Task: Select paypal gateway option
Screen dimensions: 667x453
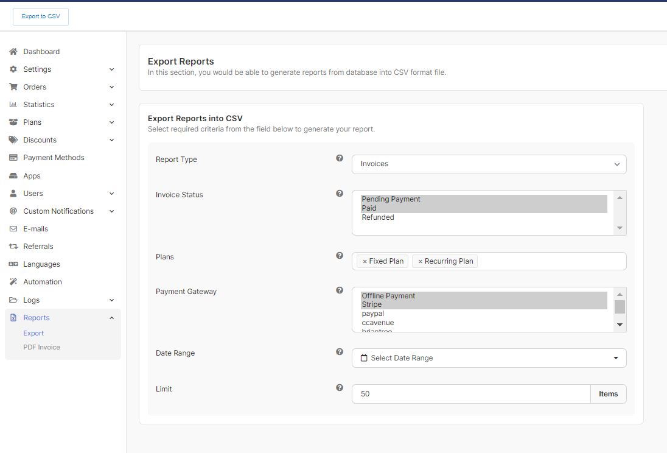Action: (x=484, y=314)
